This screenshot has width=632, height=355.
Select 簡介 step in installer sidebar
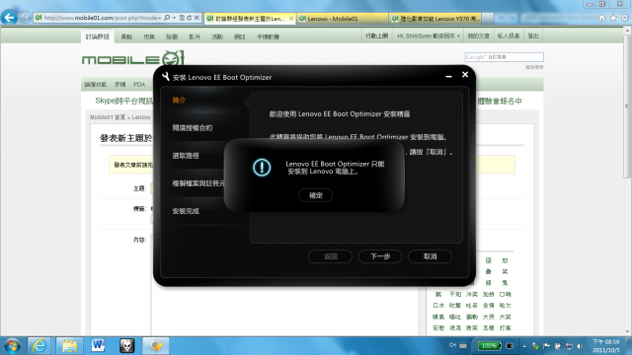click(x=179, y=101)
